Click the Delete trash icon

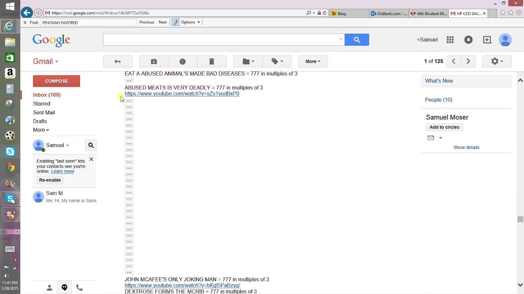[x=212, y=61]
